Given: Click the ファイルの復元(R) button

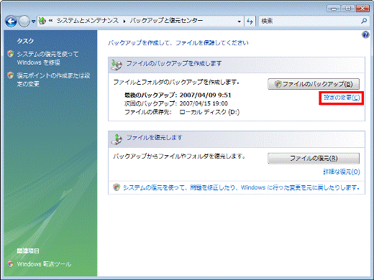Looking at the screenshot, I should [x=314, y=158].
